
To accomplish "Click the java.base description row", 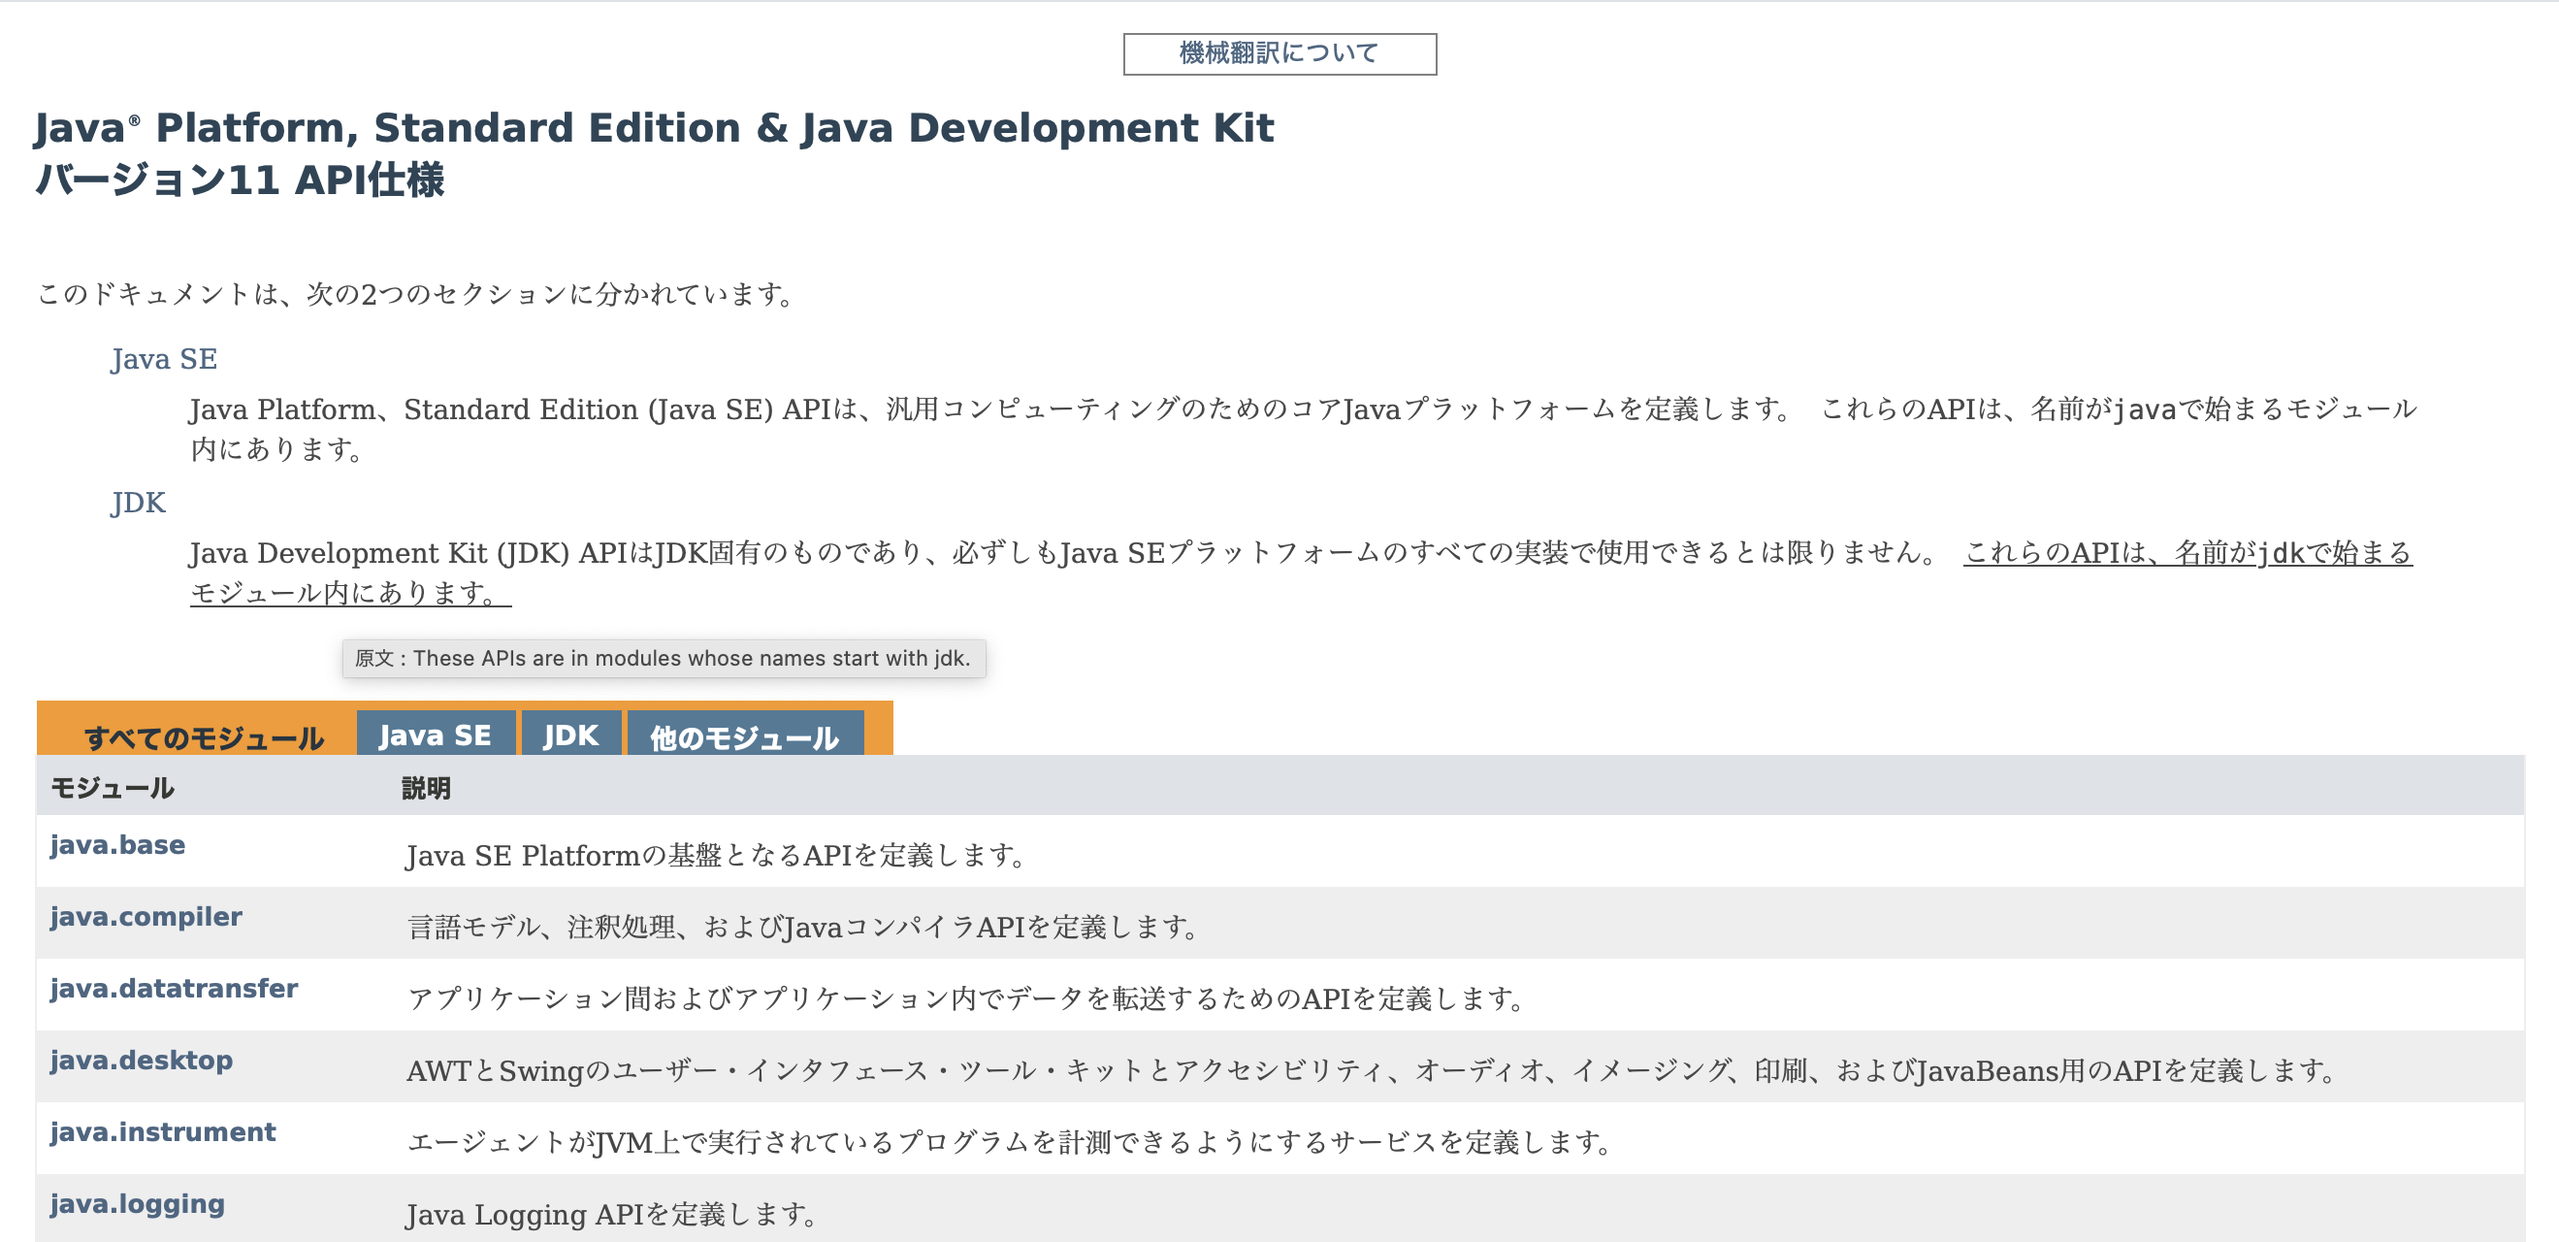I will [x=715, y=853].
